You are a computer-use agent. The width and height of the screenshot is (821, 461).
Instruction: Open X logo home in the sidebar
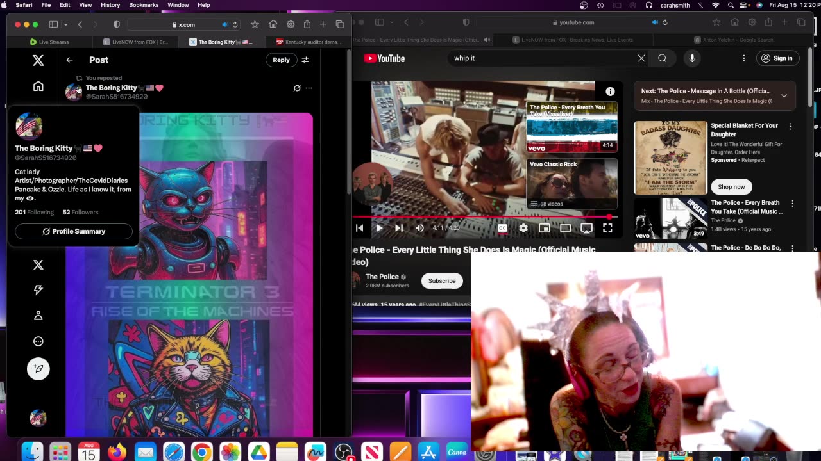[x=38, y=60]
